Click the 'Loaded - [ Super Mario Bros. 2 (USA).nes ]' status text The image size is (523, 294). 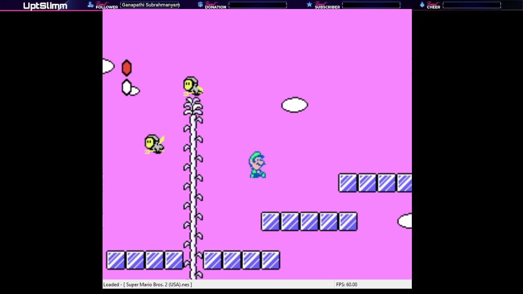[148, 285]
